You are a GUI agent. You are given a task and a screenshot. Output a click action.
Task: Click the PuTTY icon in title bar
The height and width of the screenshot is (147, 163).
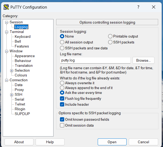tap(6, 7)
